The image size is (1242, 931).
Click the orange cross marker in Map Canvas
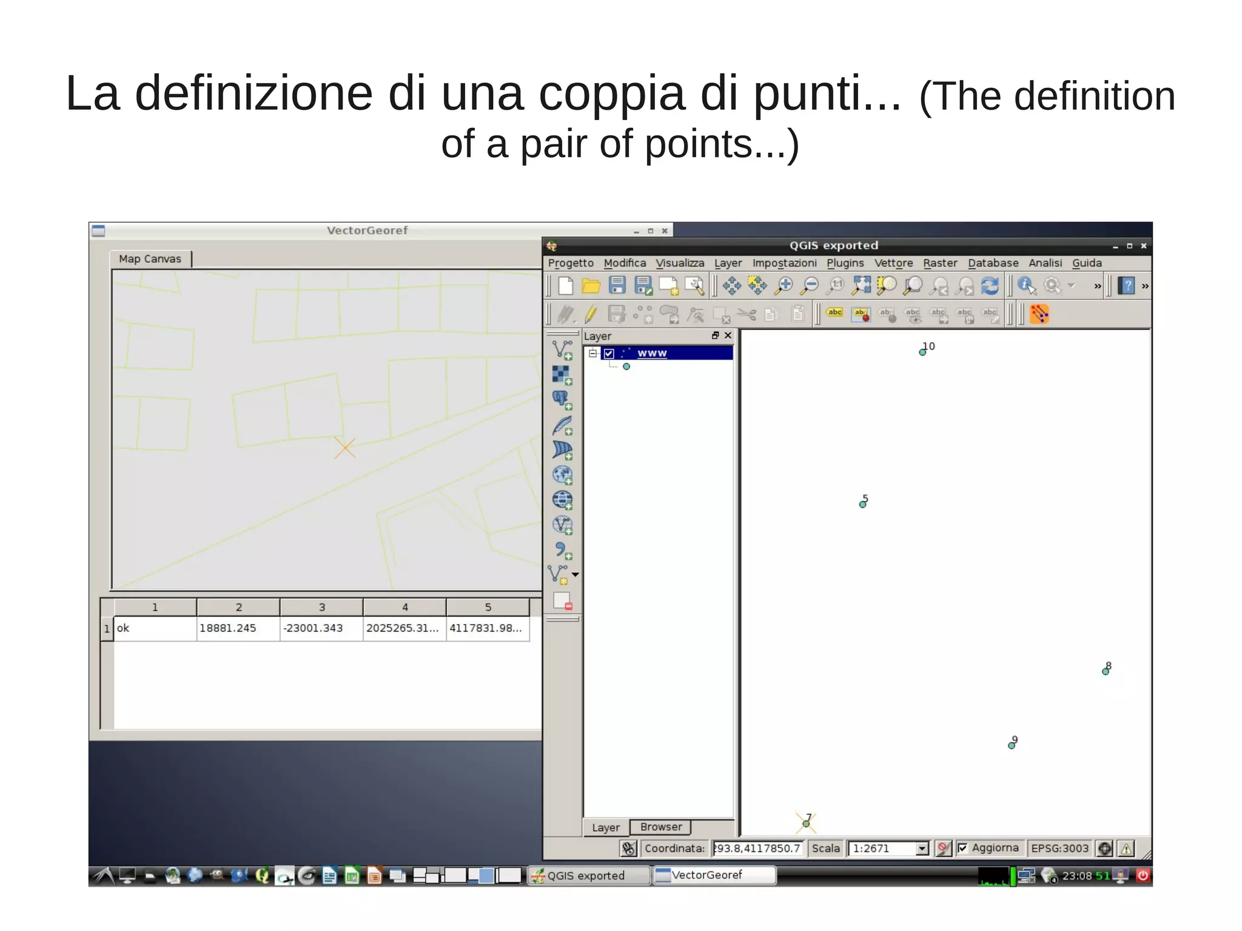click(345, 448)
